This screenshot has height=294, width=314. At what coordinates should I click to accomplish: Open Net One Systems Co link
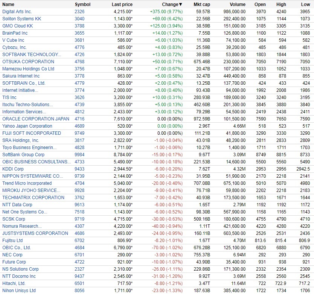click(25, 212)
